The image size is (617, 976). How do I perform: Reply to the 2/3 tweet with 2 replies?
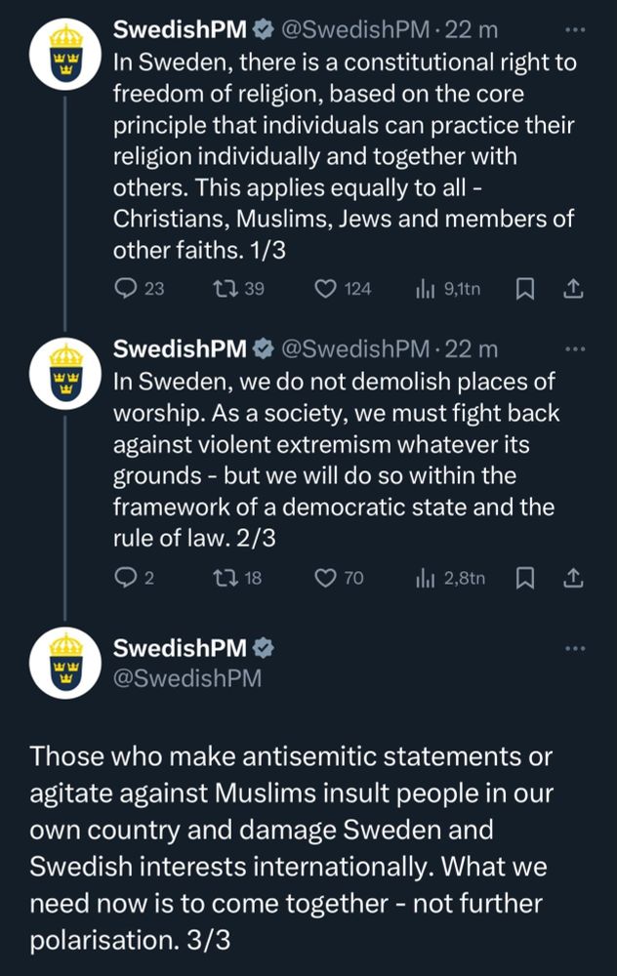point(135,578)
